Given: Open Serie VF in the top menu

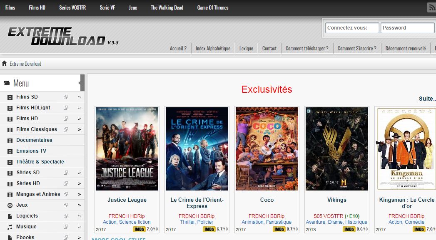Looking at the screenshot, I should click(x=107, y=8).
